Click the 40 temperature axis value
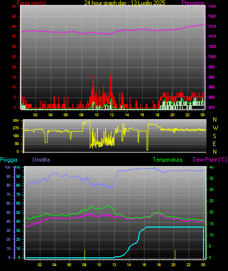 (x=211, y=167)
